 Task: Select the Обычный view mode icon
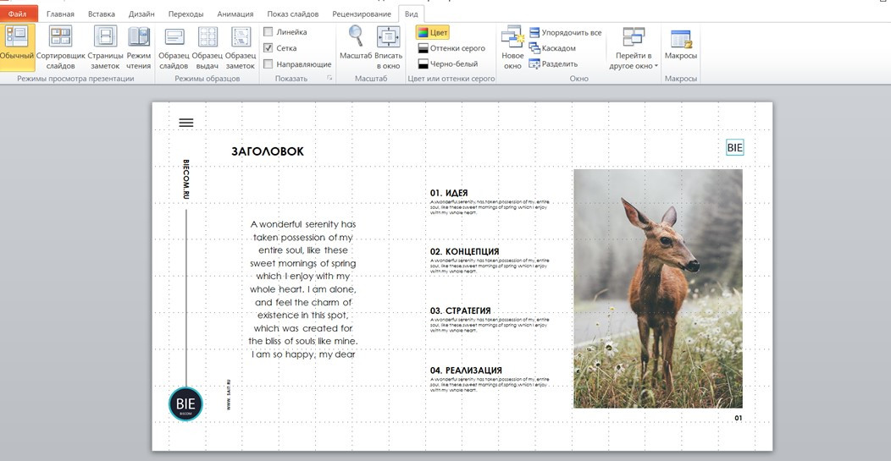[x=16, y=36]
